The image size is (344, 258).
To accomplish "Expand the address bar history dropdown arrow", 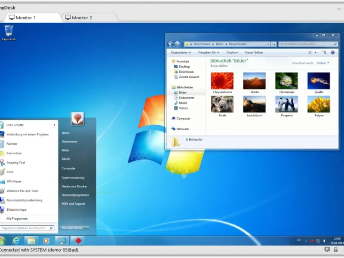I will click(x=268, y=44).
